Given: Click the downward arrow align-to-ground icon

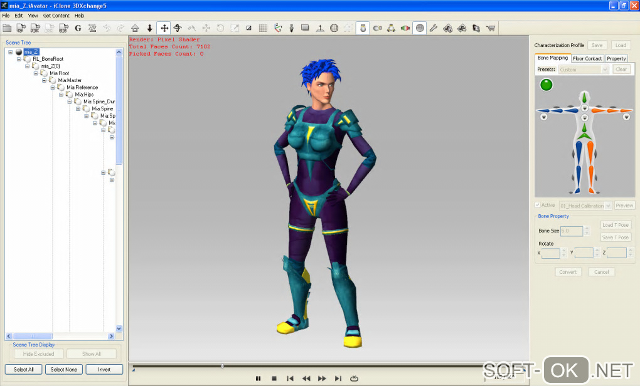Looking at the screenshot, I should (149, 28).
